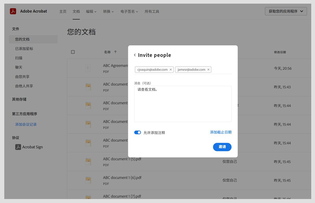This screenshot has width=315, height=203.
Task: Click the Adobe Acrobat logo icon
Action: pyautogui.click(x=13, y=11)
